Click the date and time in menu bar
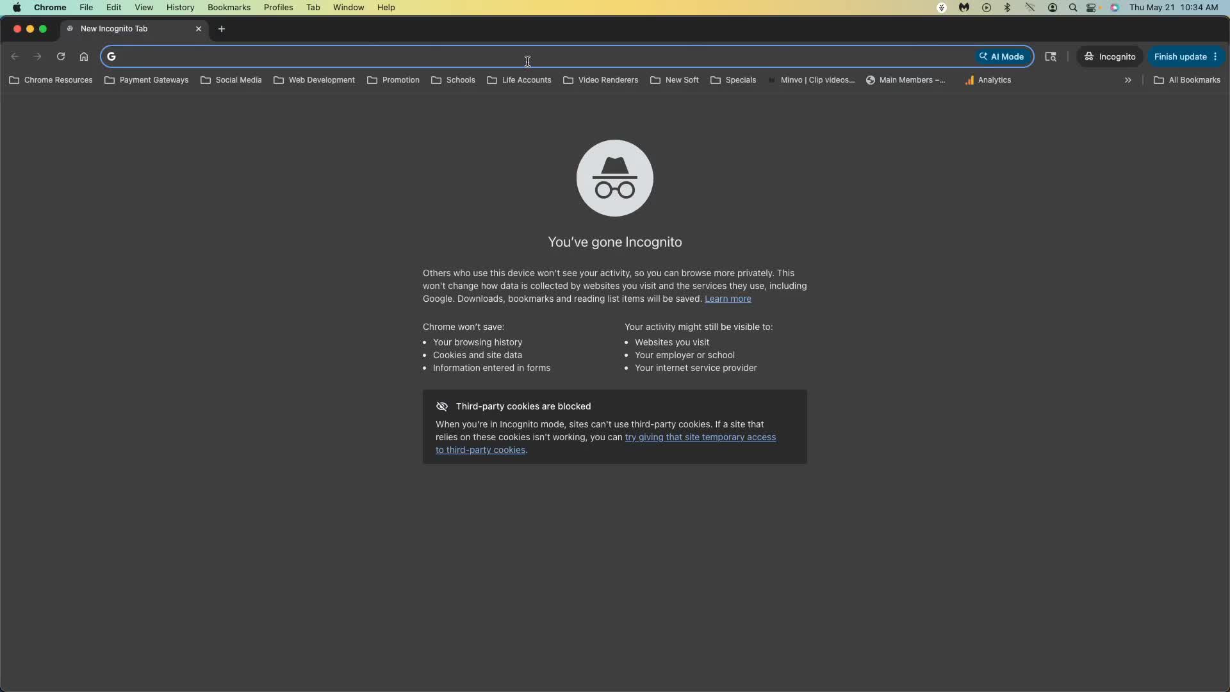The image size is (1230, 692). 1174,8
